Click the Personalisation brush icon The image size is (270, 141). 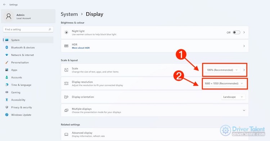[x=7, y=62]
